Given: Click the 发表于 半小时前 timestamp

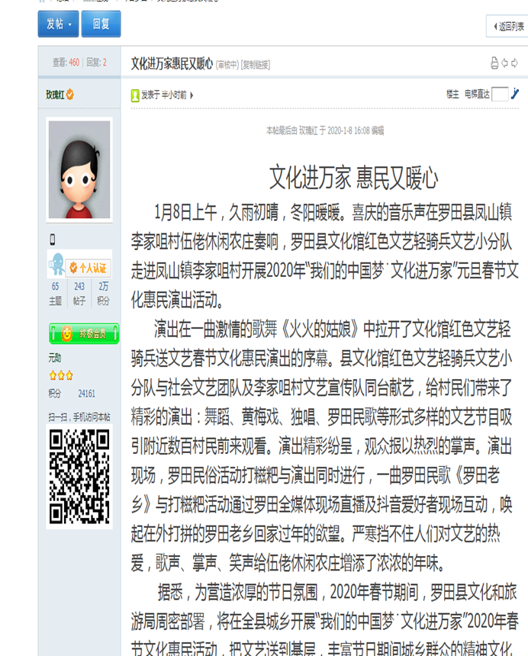Looking at the screenshot, I should [163, 95].
